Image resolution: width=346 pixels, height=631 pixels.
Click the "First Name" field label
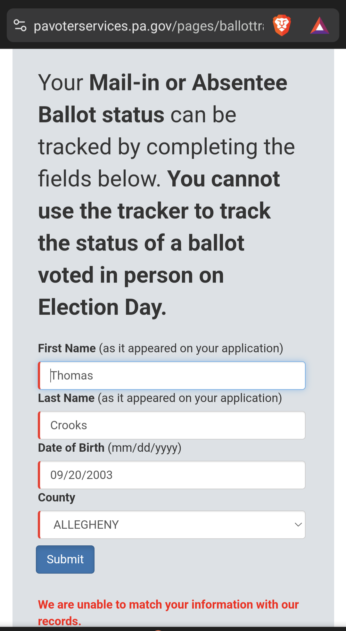point(67,348)
